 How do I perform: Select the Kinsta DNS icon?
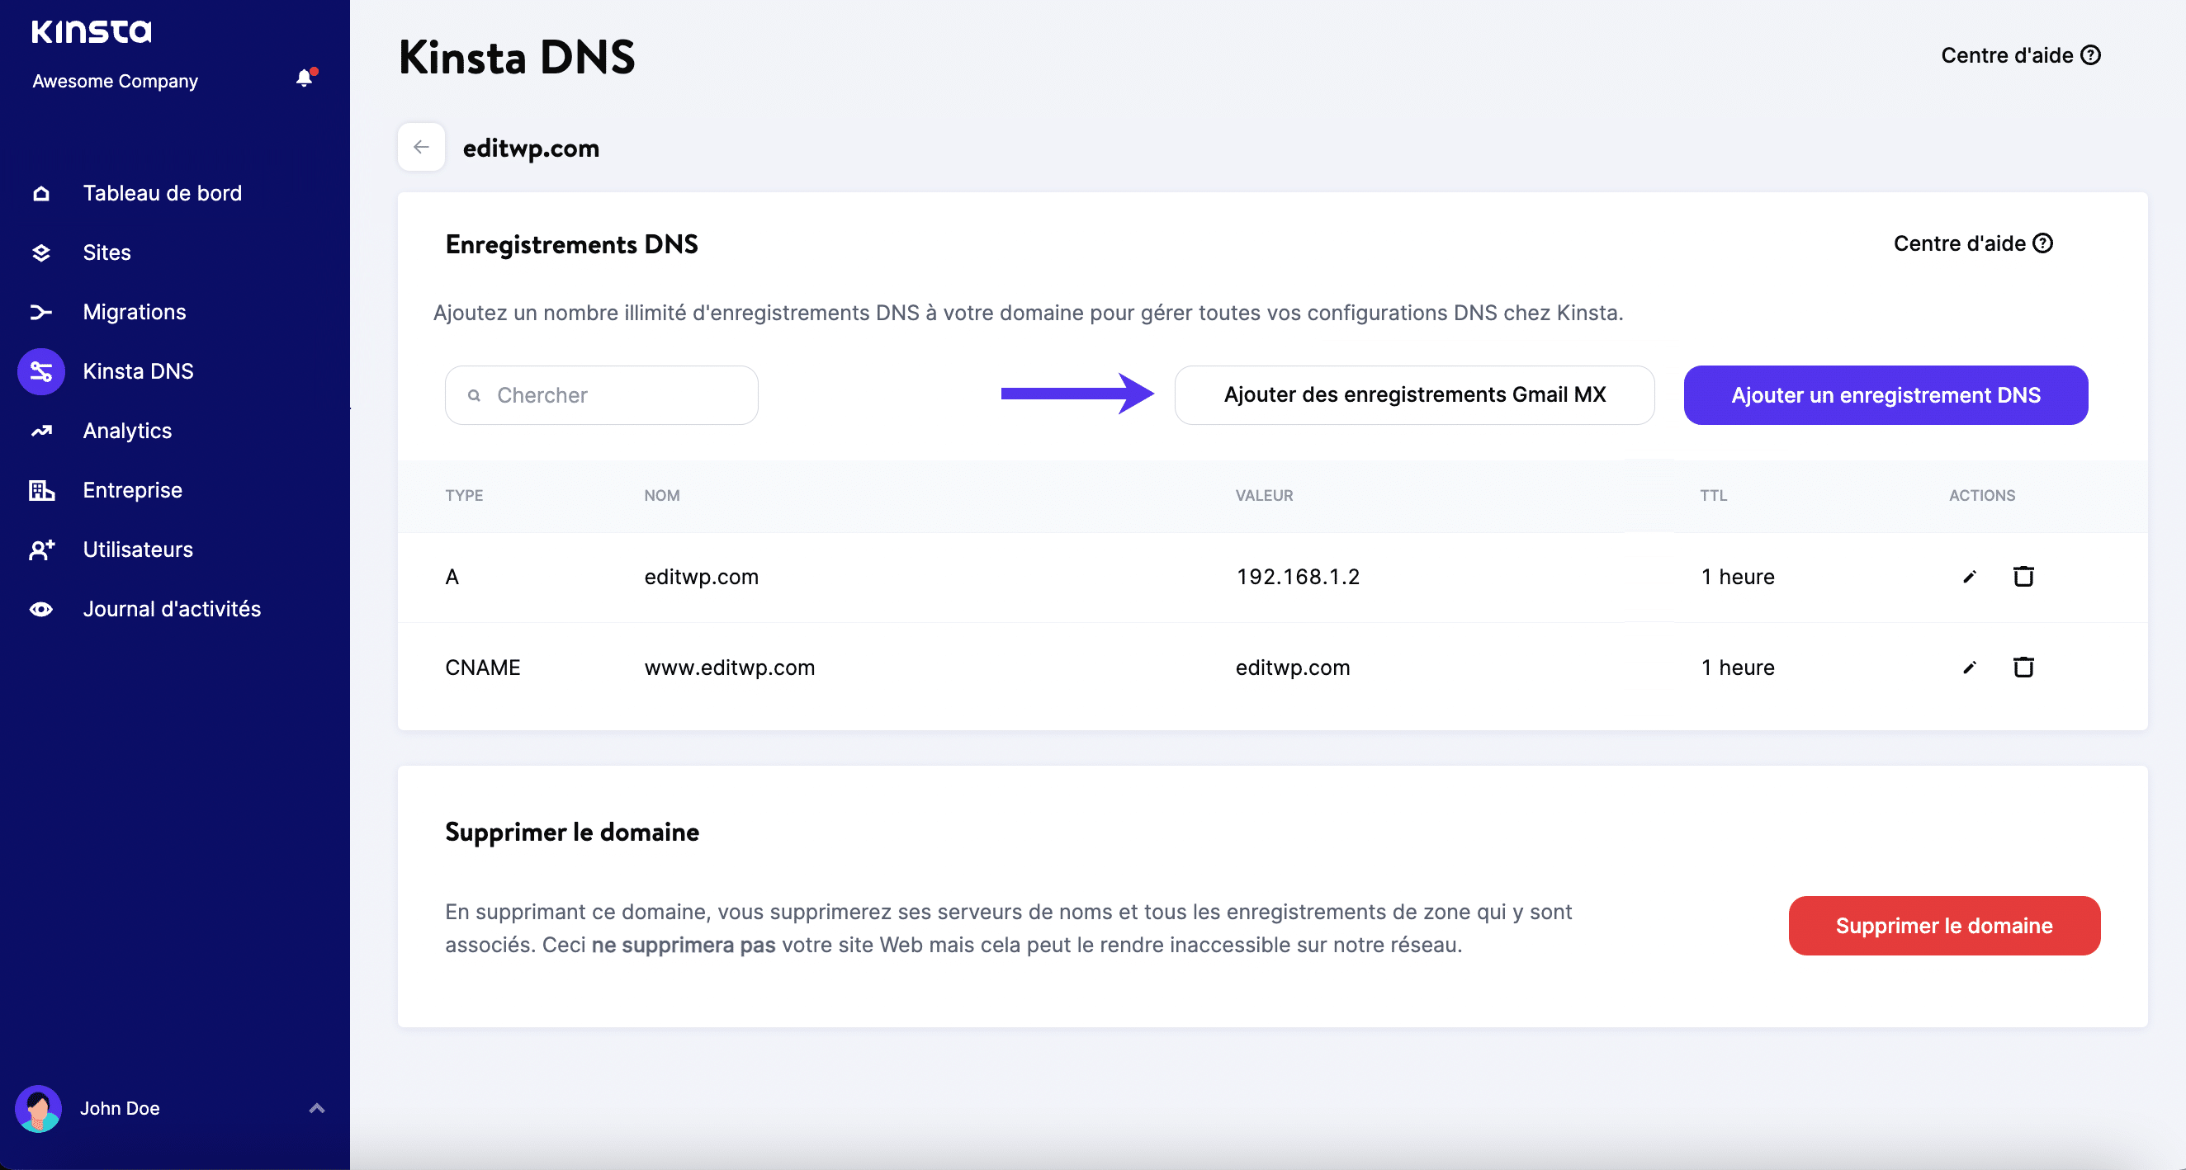pos(40,370)
